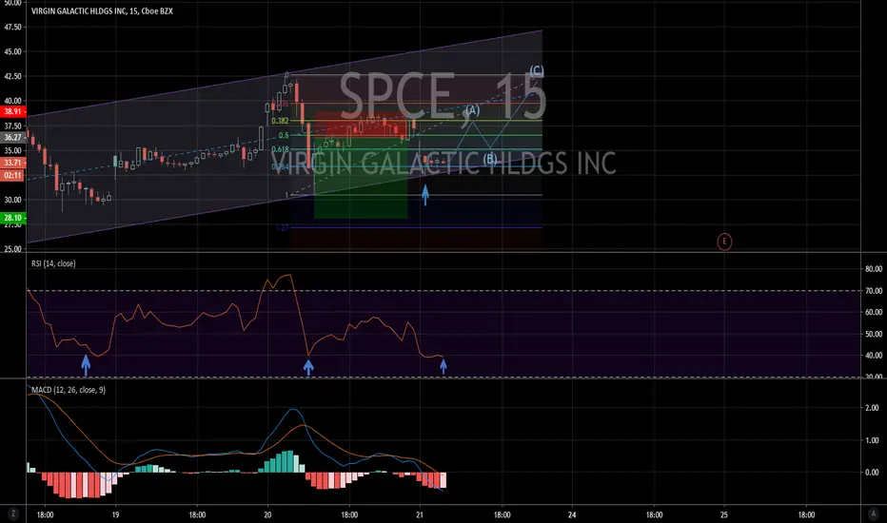Image resolution: width=887 pixels, height=523 pixels.
Task: Click the 70.00 RSI overbought scale value
Action: (874, 291)
